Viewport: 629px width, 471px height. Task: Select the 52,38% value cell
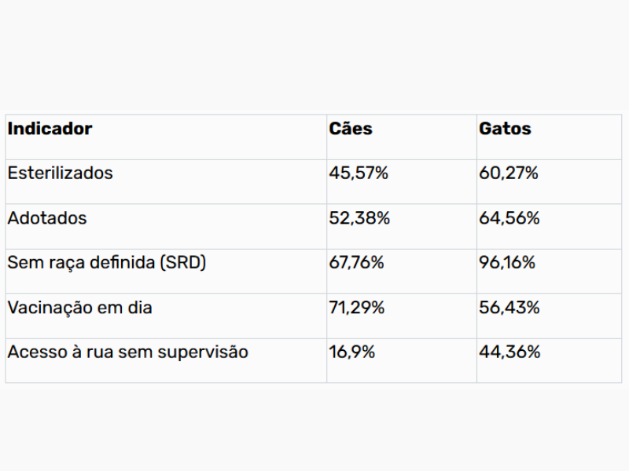[x=359, y=218]
